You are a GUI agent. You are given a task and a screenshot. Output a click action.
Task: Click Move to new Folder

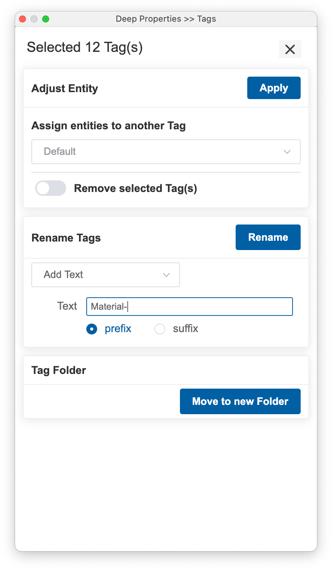click(x=240, y=401)
